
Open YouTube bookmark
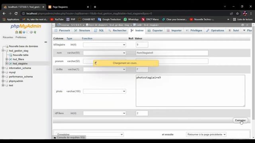(x=57, y=19)
